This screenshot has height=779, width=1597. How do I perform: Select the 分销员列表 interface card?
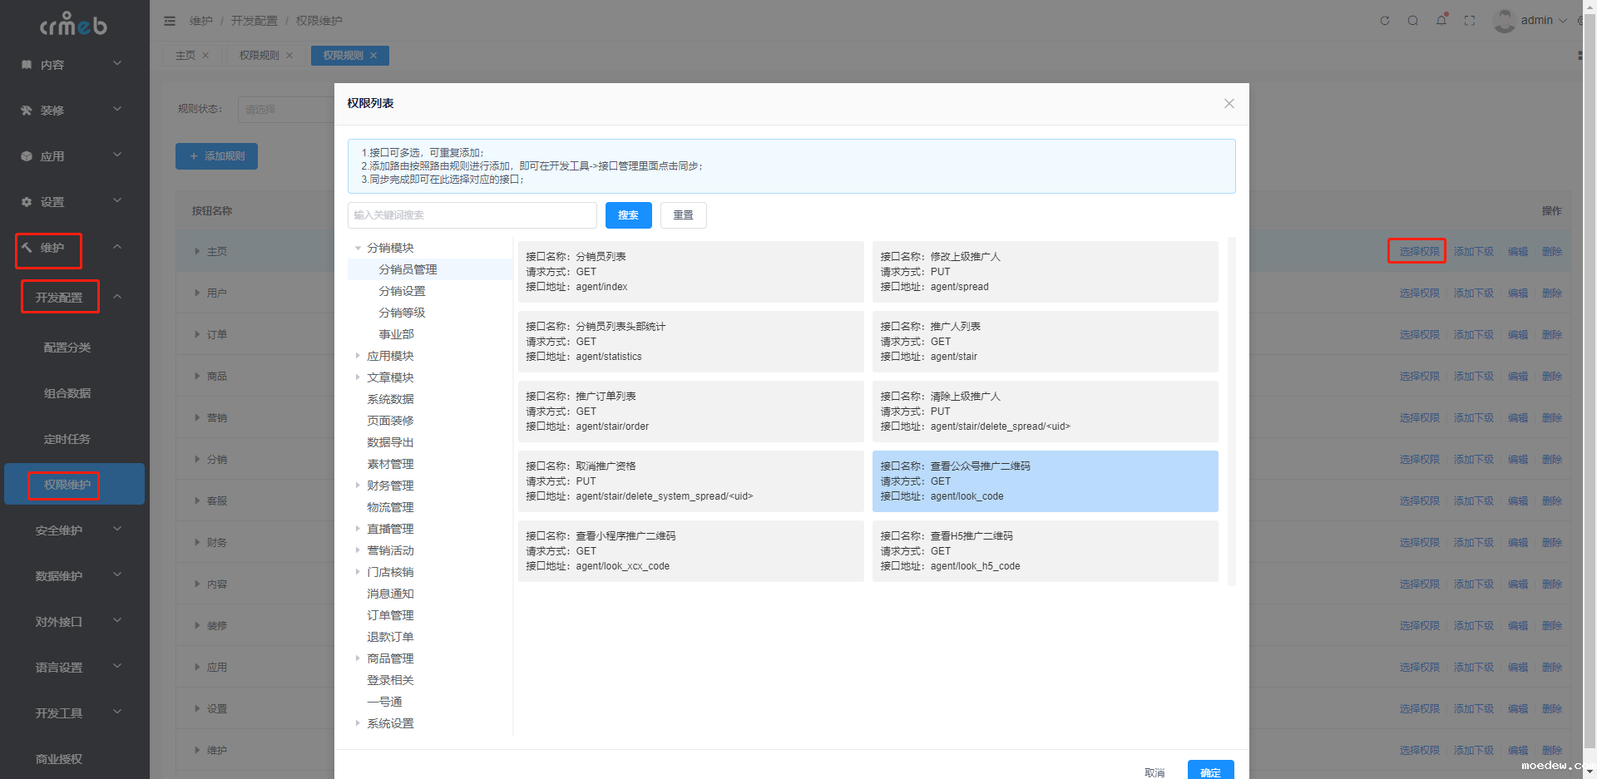coord(690,272)
